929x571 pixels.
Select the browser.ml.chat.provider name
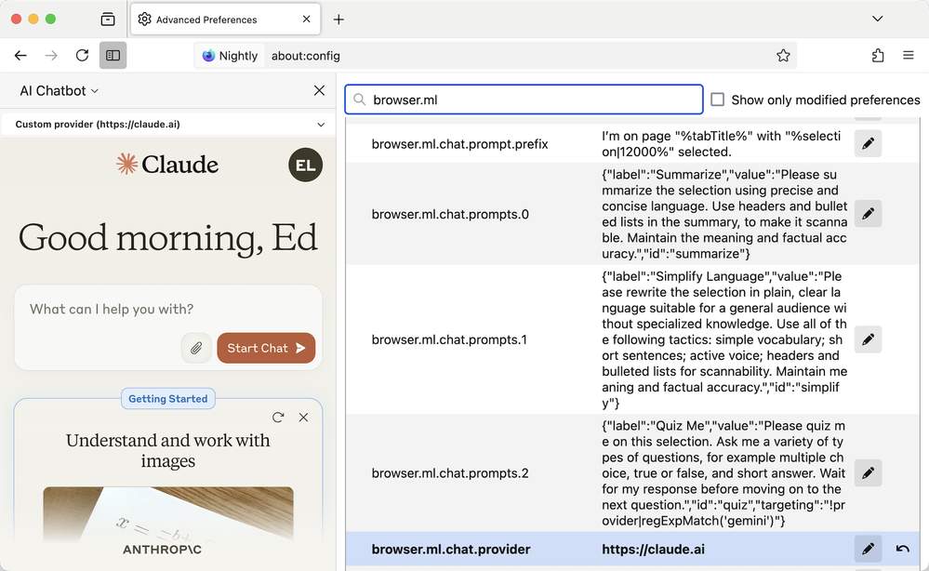click(451, 550)
